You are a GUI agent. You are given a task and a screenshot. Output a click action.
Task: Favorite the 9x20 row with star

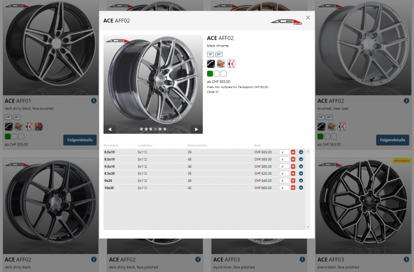point(293,181)
